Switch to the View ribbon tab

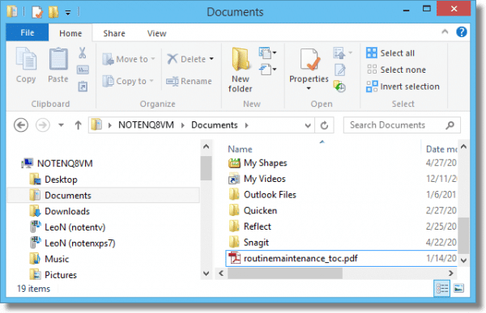(x=156, y=33)
